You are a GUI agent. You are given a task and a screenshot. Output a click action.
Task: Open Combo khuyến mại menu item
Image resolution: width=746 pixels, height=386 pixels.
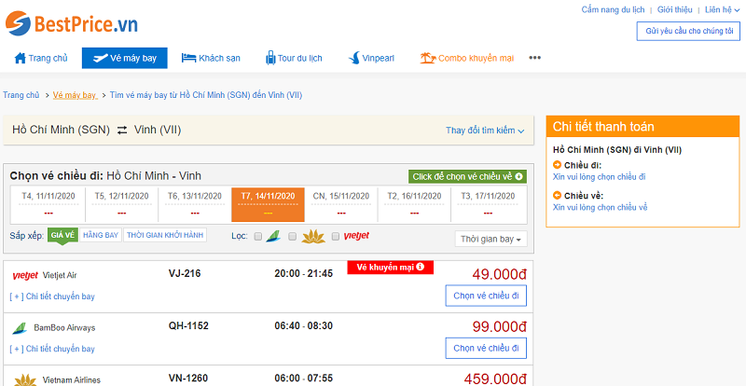click(x=467, y=58)
